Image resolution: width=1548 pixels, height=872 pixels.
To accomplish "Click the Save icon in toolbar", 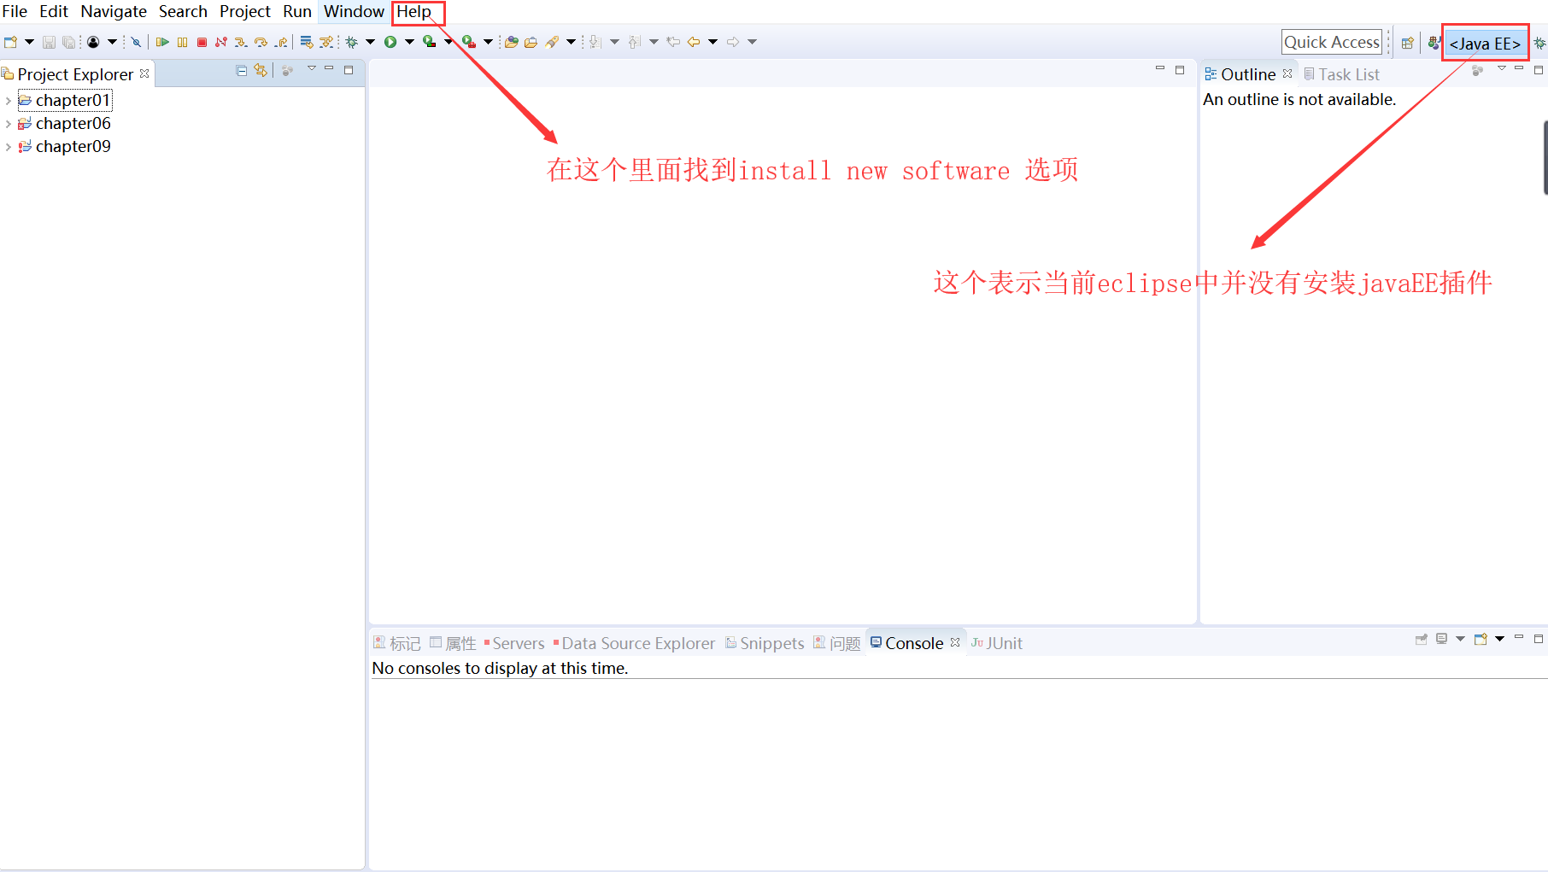I will (49, 42).
